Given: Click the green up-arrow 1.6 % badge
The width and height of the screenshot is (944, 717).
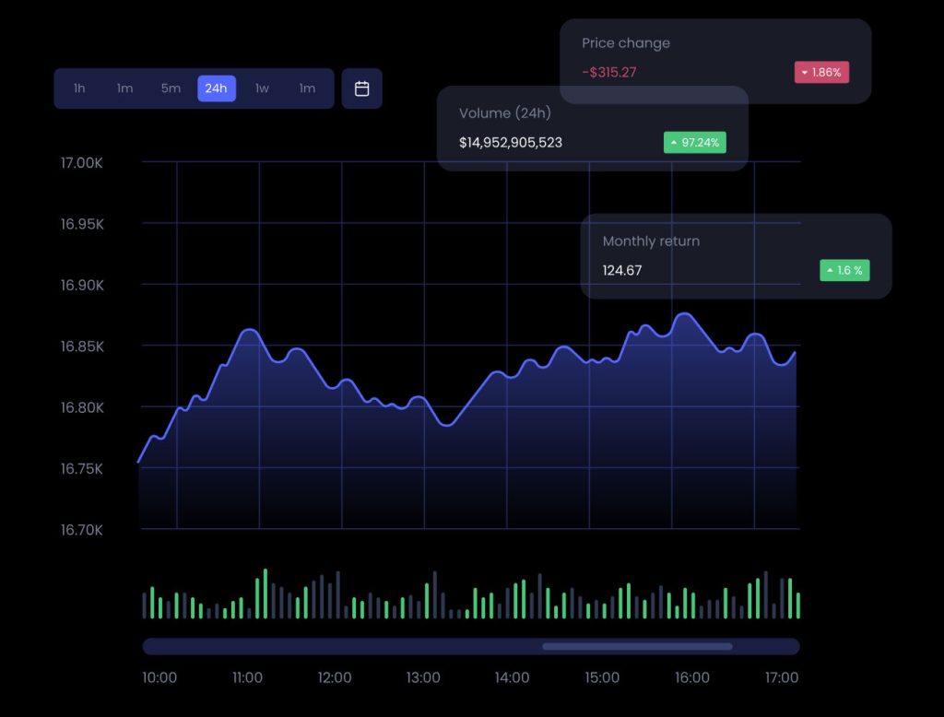Looking at the screenshot, I should (844, 270).
